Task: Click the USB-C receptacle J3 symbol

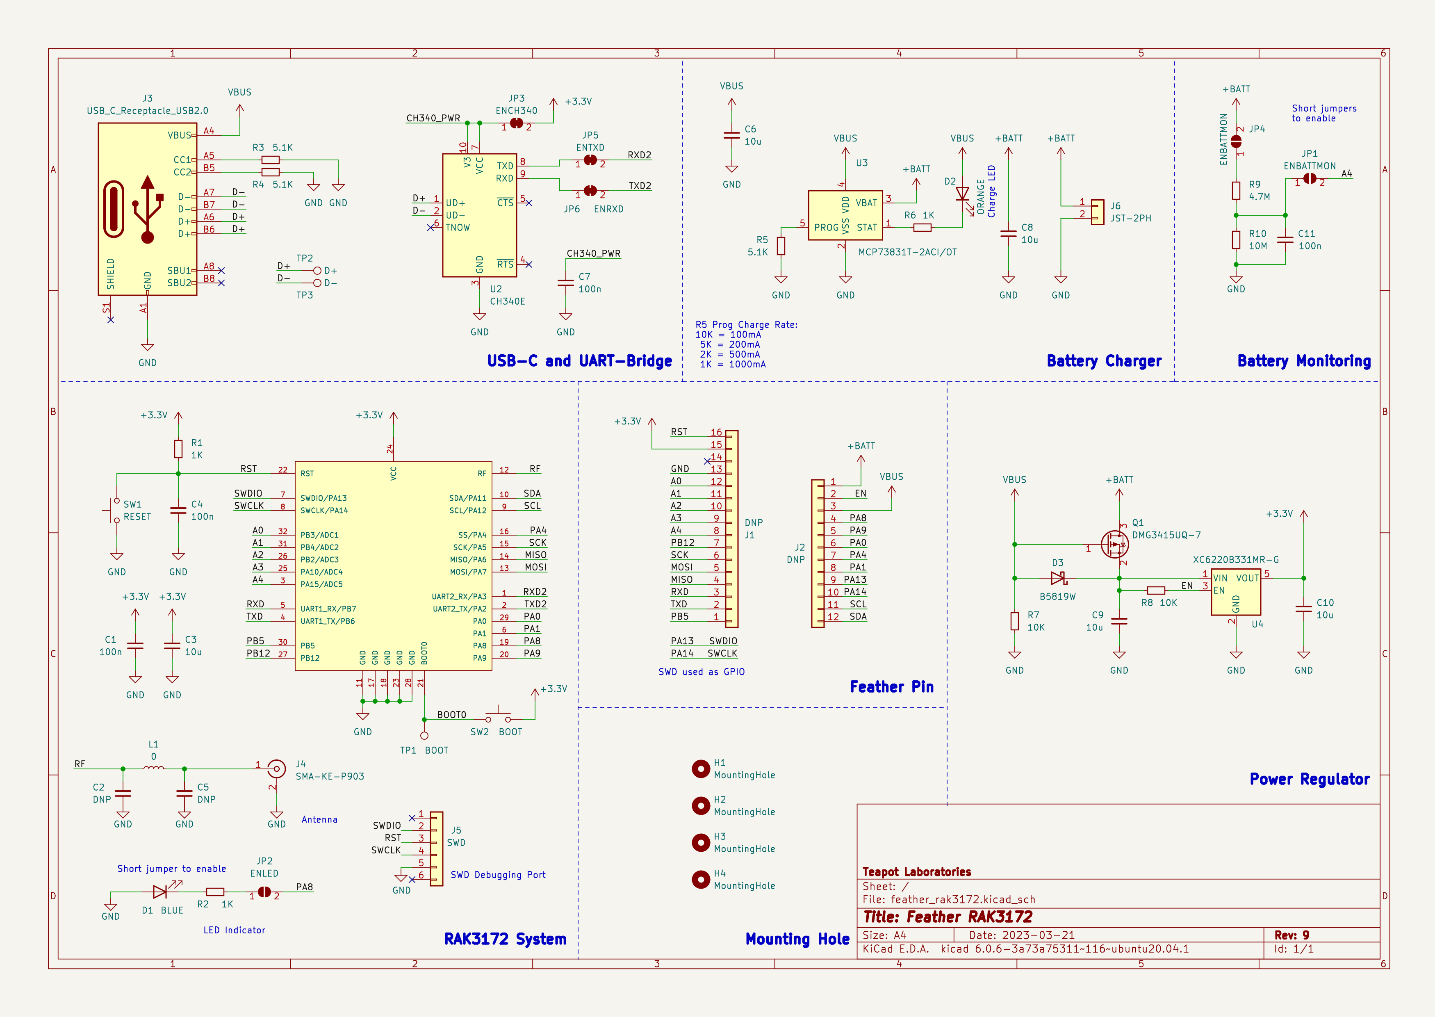Action: tap(147, 209)
